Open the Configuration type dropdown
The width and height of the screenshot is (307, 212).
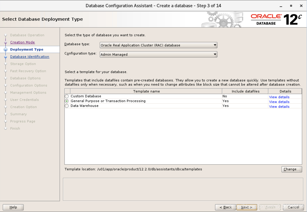[158, 54]
